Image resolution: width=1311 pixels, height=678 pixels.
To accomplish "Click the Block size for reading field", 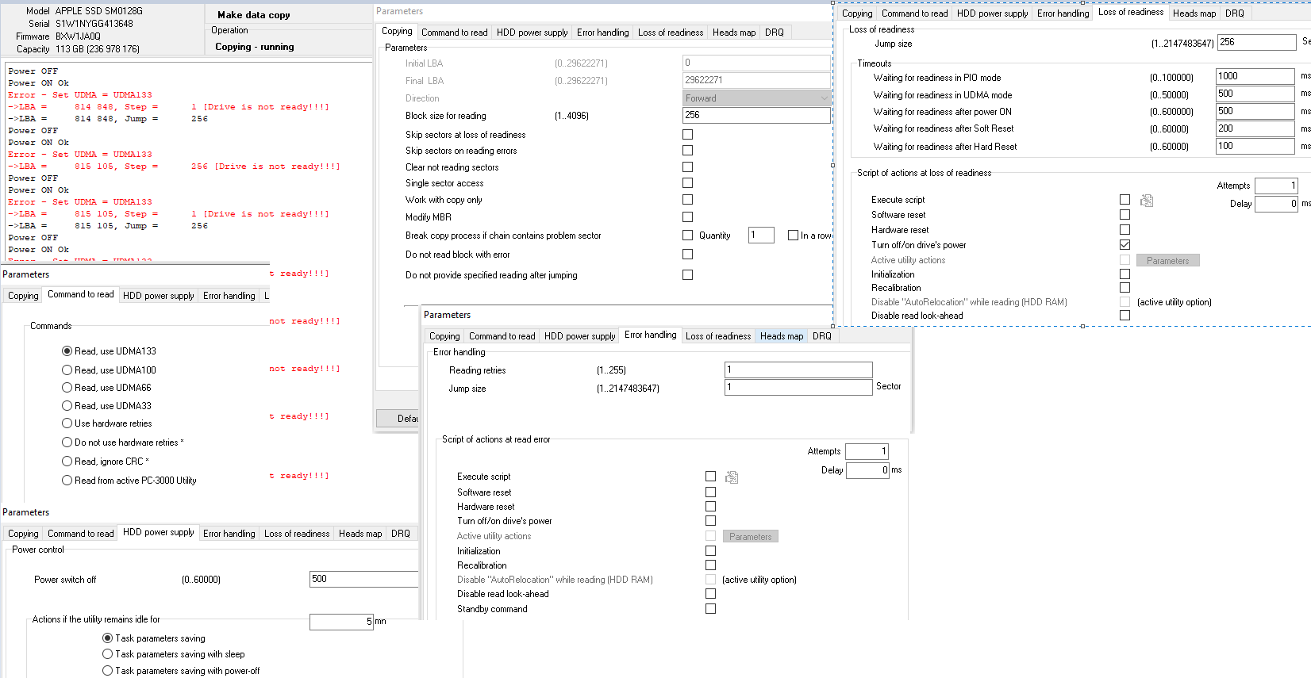I will 756,115.
